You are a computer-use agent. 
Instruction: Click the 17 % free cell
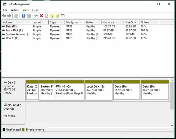144,38
